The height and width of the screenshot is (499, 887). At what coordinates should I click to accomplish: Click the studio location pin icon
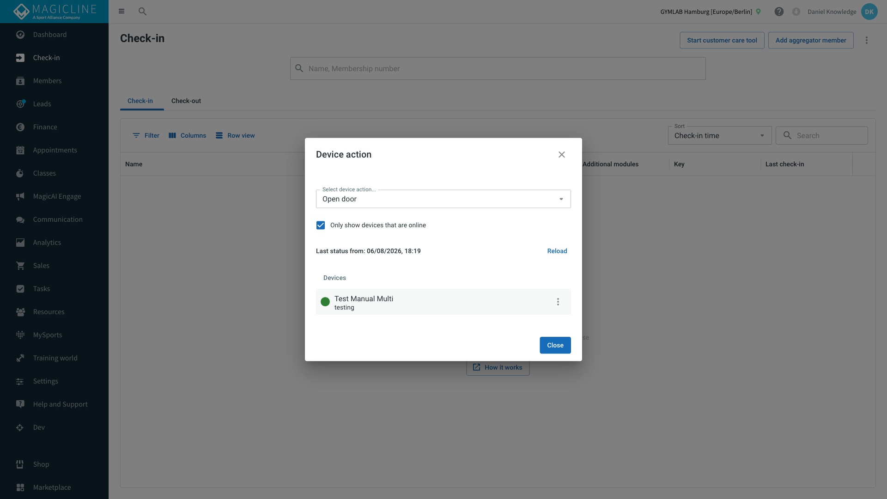point(758,12)
